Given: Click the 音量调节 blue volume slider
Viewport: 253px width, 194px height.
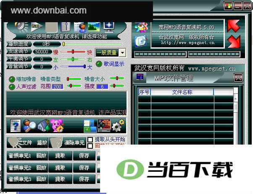Looking at the screenshot, I should click(73, 66).
